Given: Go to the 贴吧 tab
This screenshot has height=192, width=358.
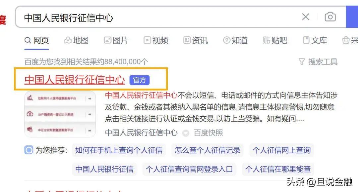Looking at the screenshot, I should 275,41.
